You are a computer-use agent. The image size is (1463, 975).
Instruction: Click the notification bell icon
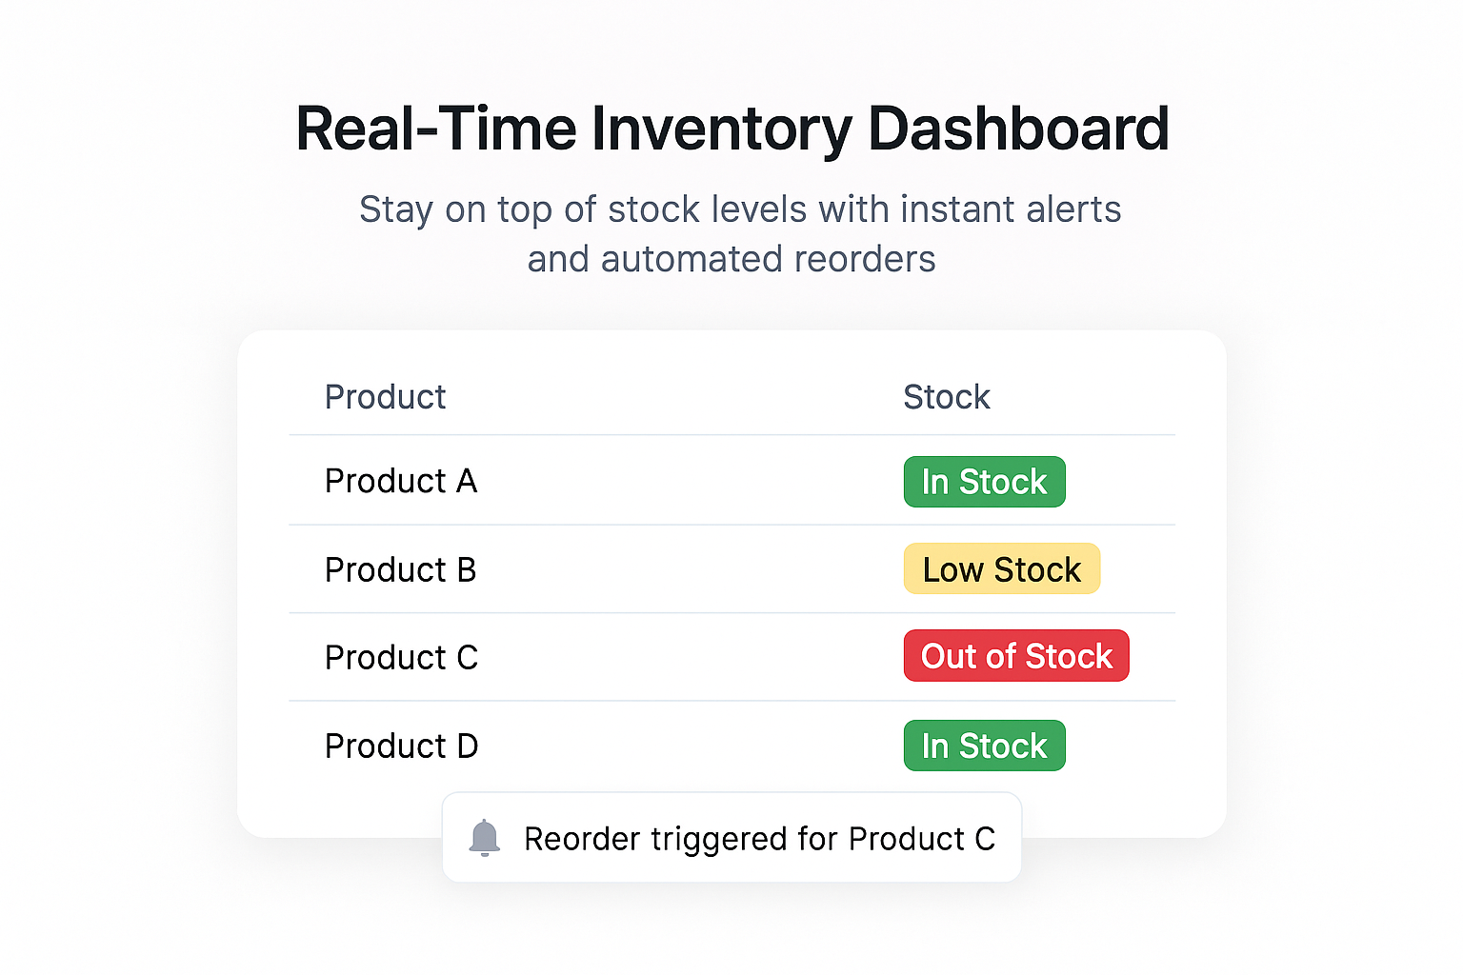(485, 838)
